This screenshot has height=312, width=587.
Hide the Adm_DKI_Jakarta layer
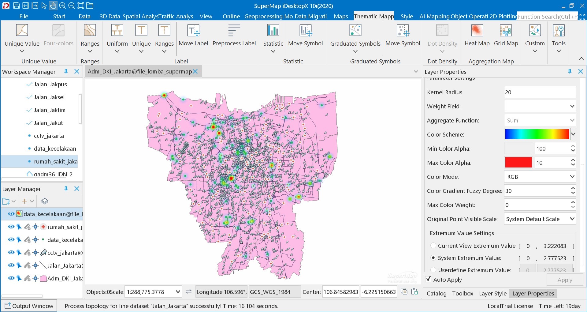tap(11, 278)
